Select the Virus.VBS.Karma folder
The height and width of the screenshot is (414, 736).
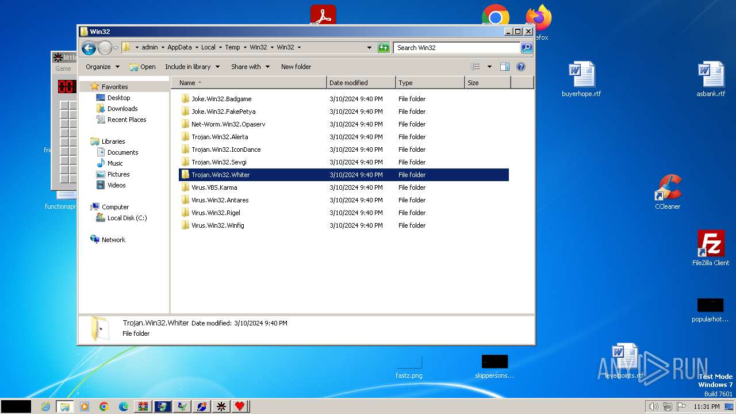click(x=344, y=187)
